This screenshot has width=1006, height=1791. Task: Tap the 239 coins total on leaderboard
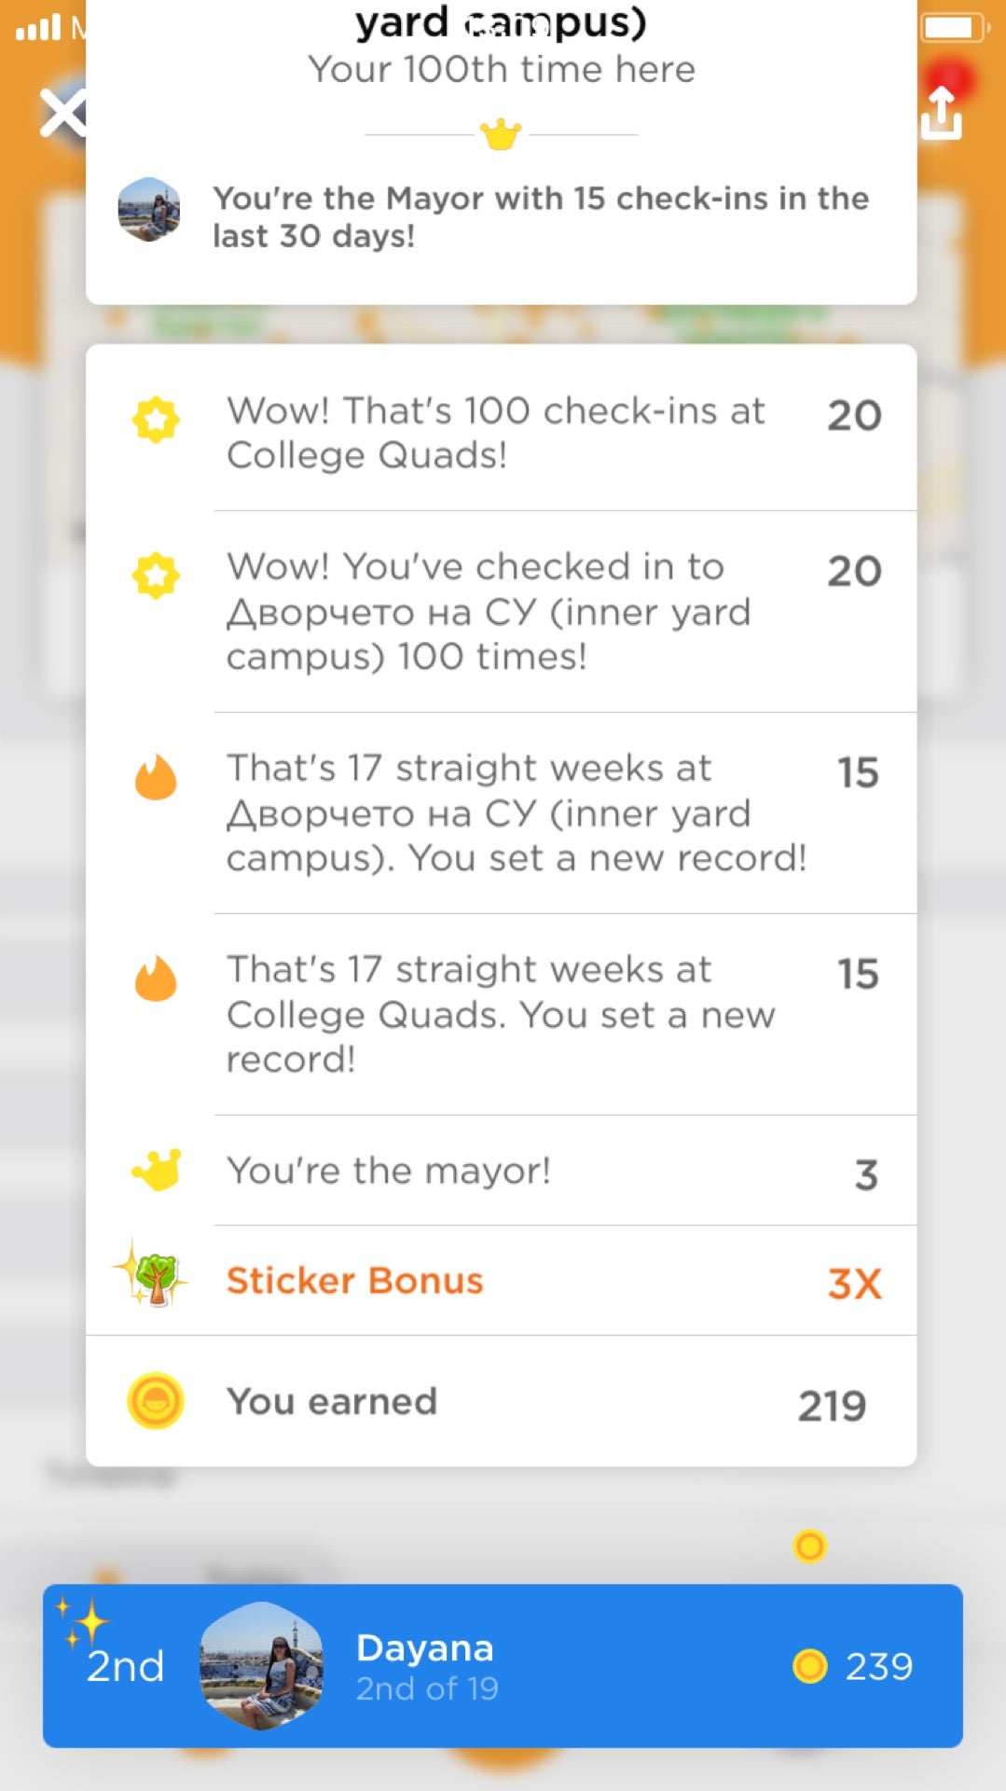(852, 1666)
